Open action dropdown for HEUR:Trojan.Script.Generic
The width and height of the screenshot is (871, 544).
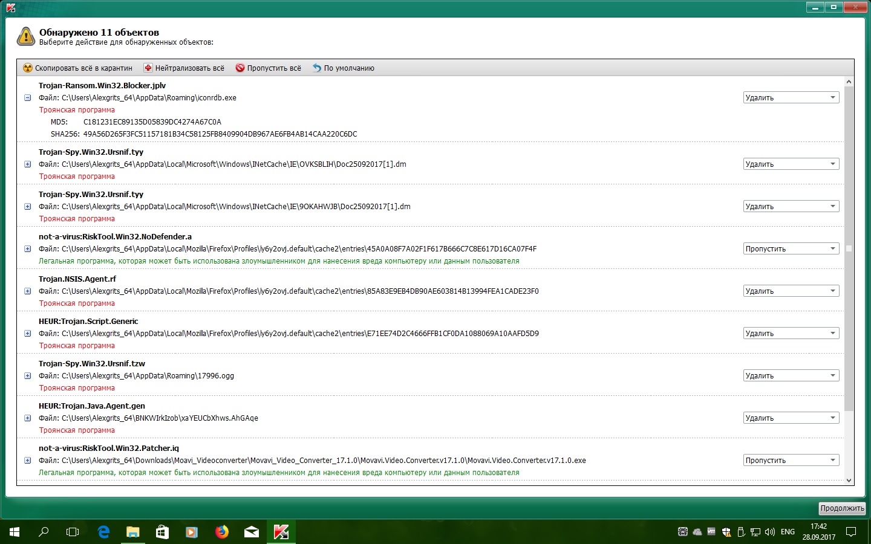coord(791,333)
